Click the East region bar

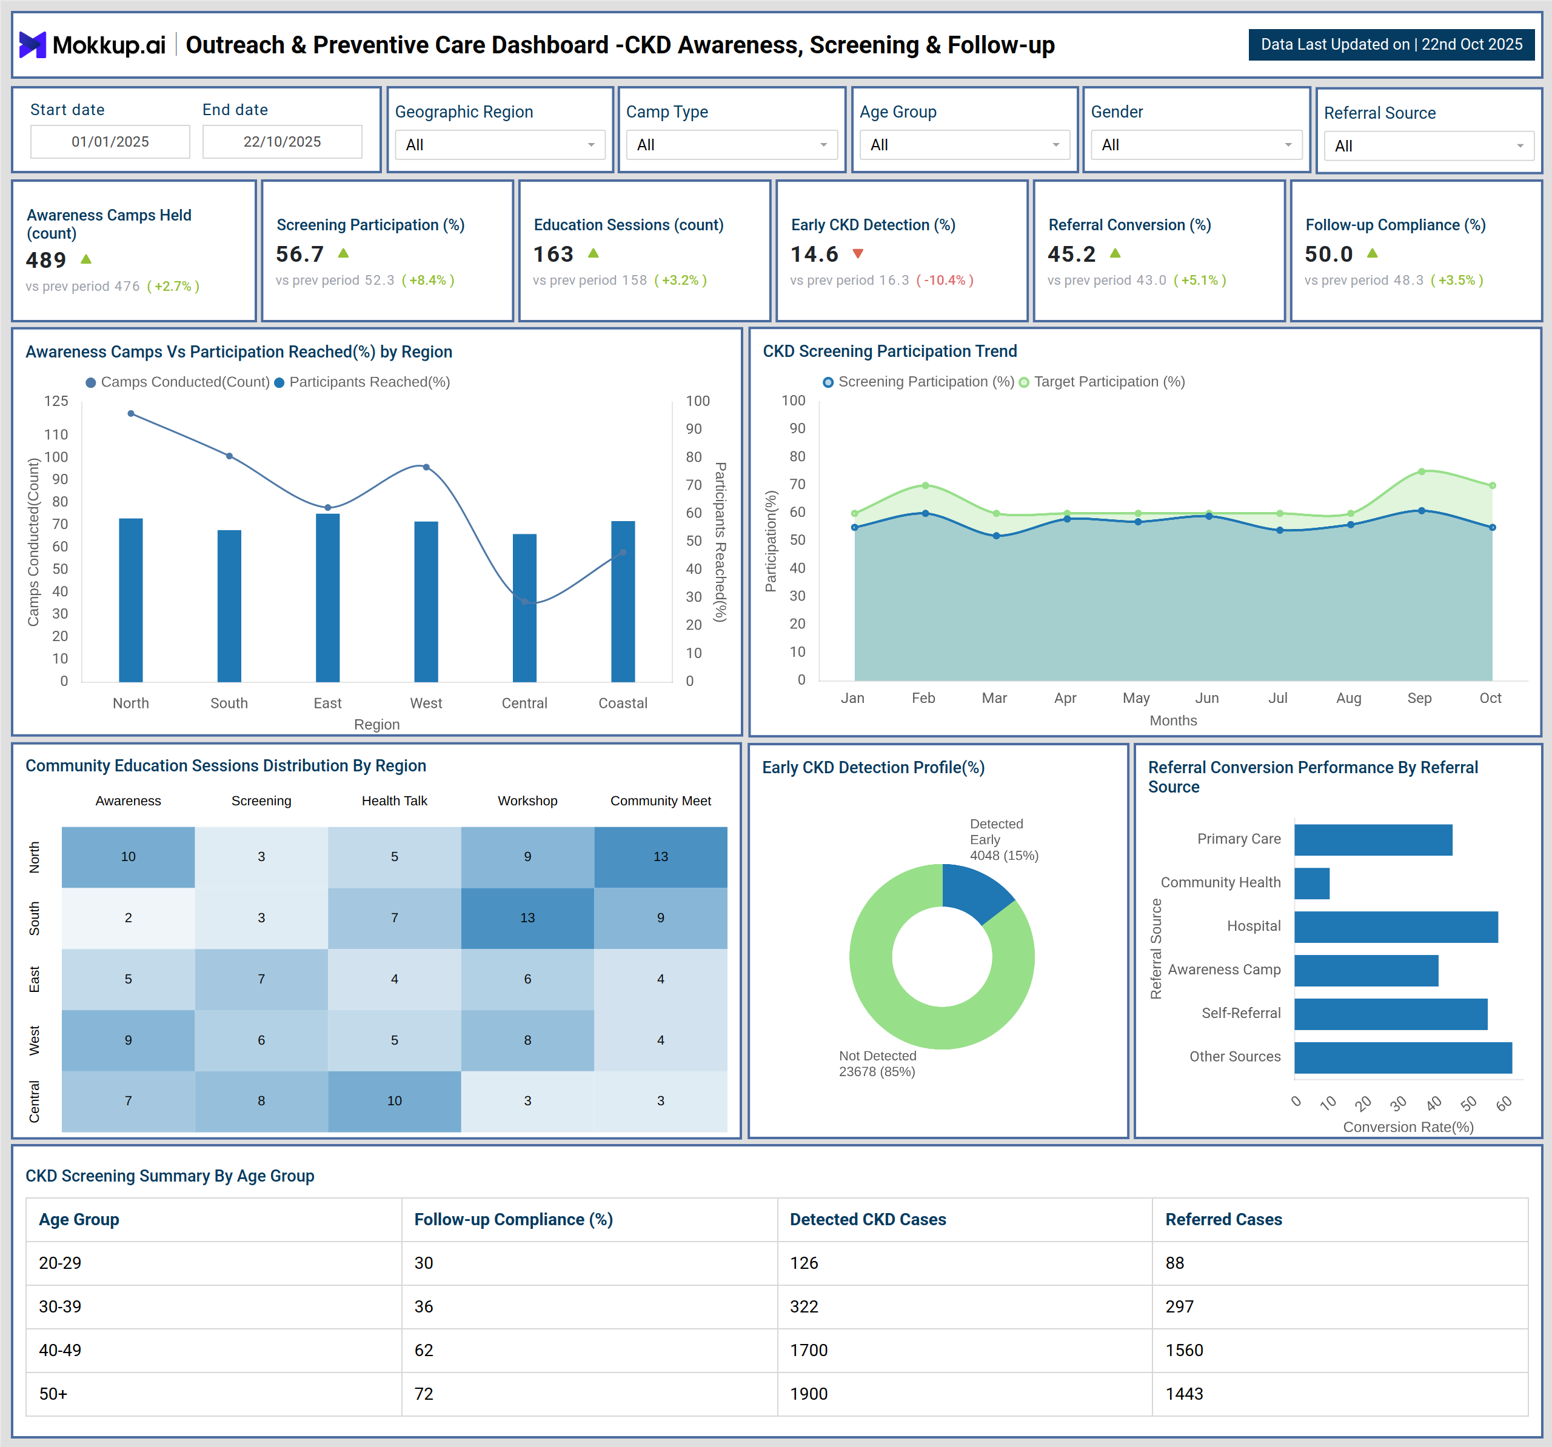[x=328, y=598]
